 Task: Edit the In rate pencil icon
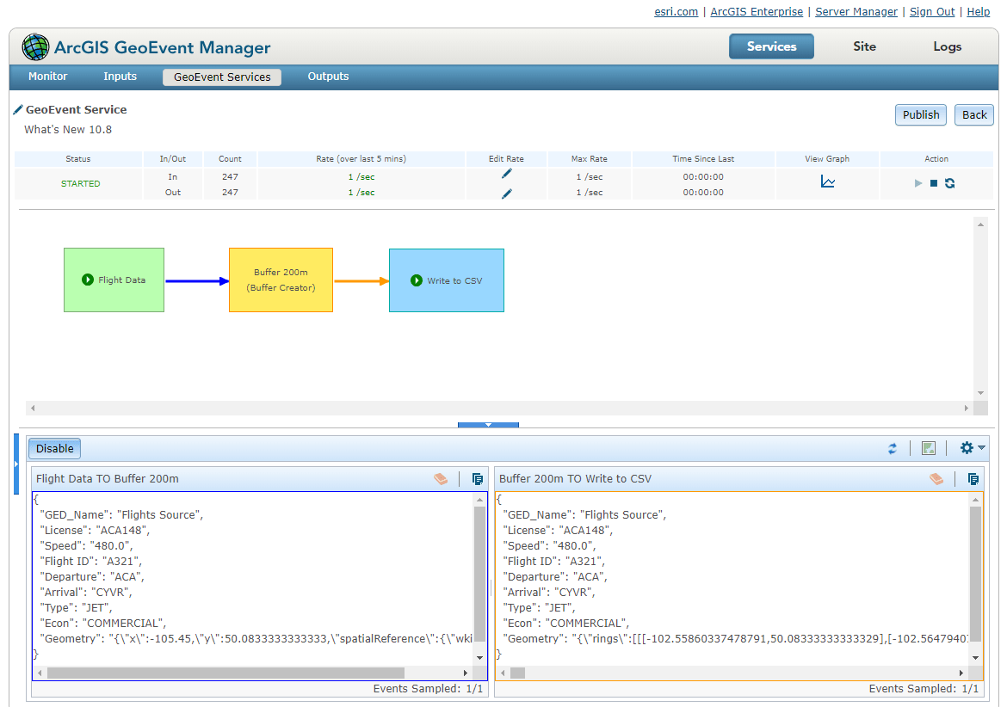[x=507, y=173]
